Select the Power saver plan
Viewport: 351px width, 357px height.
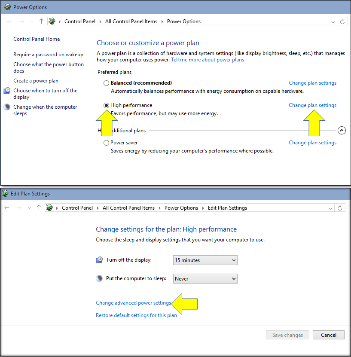[106, 142]
